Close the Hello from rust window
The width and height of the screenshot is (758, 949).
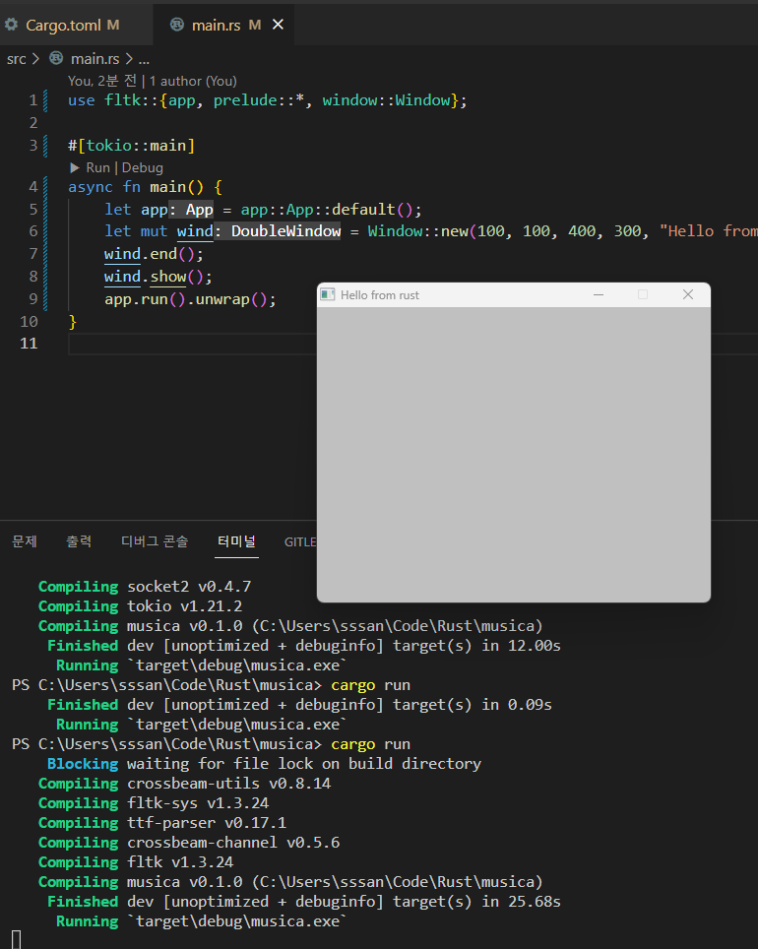688,294
